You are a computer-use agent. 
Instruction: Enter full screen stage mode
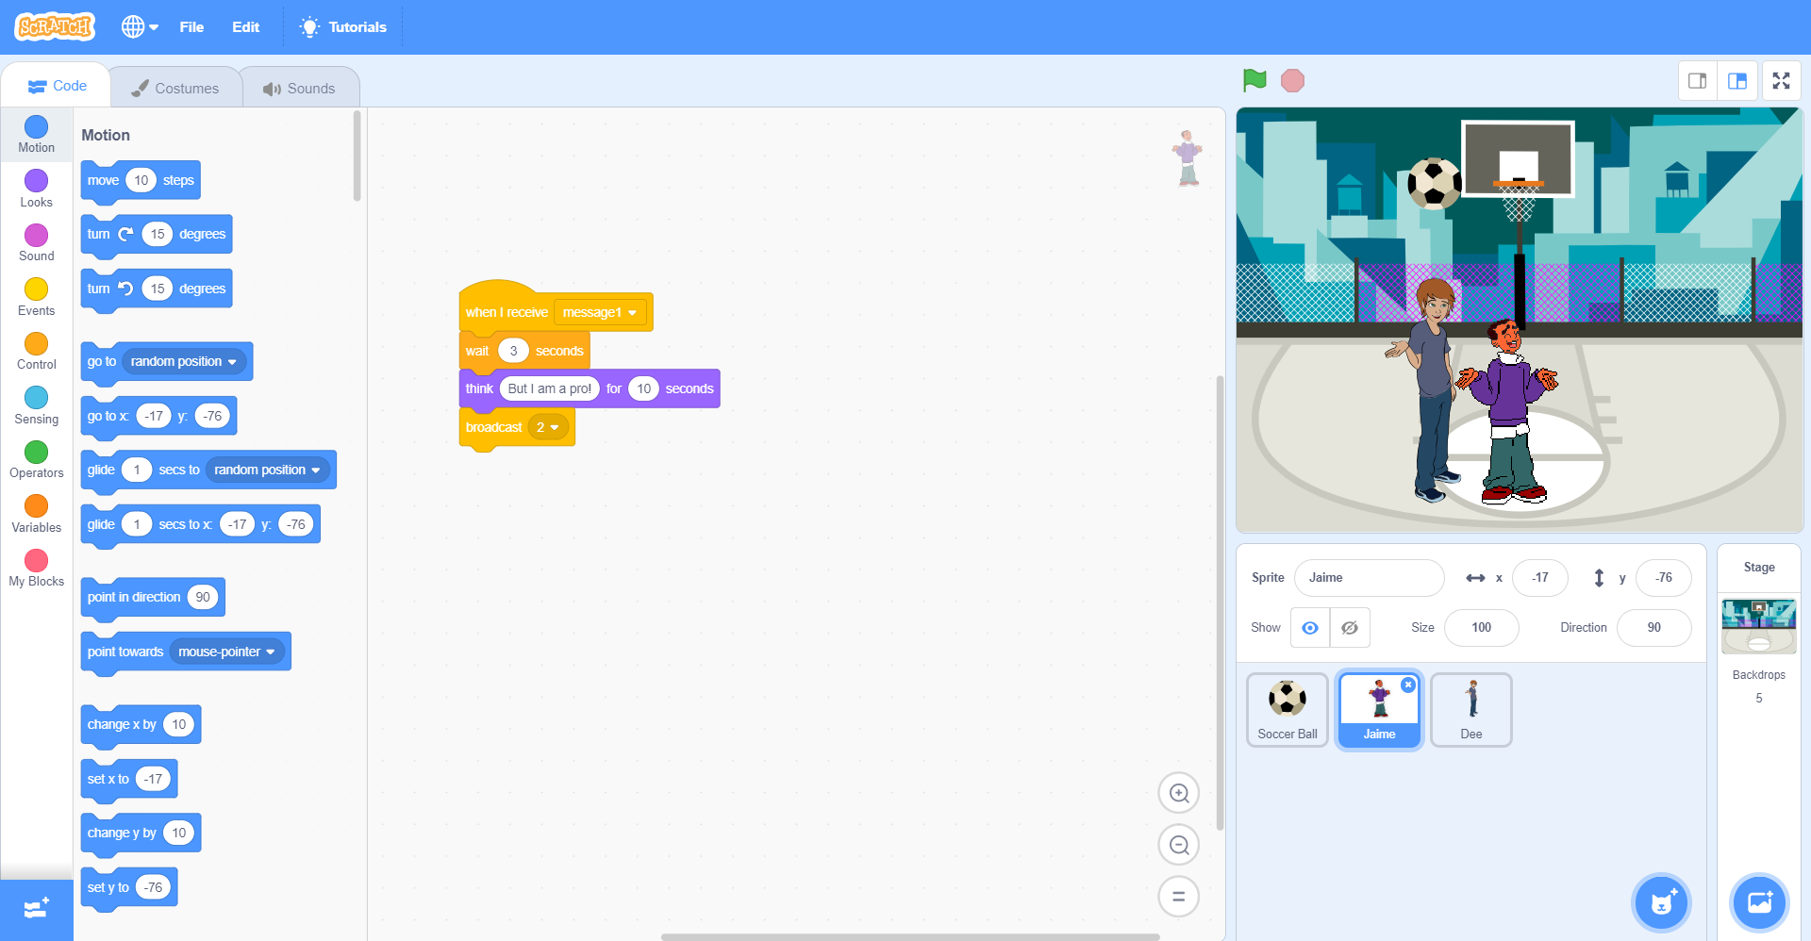tap(1781, 81)
